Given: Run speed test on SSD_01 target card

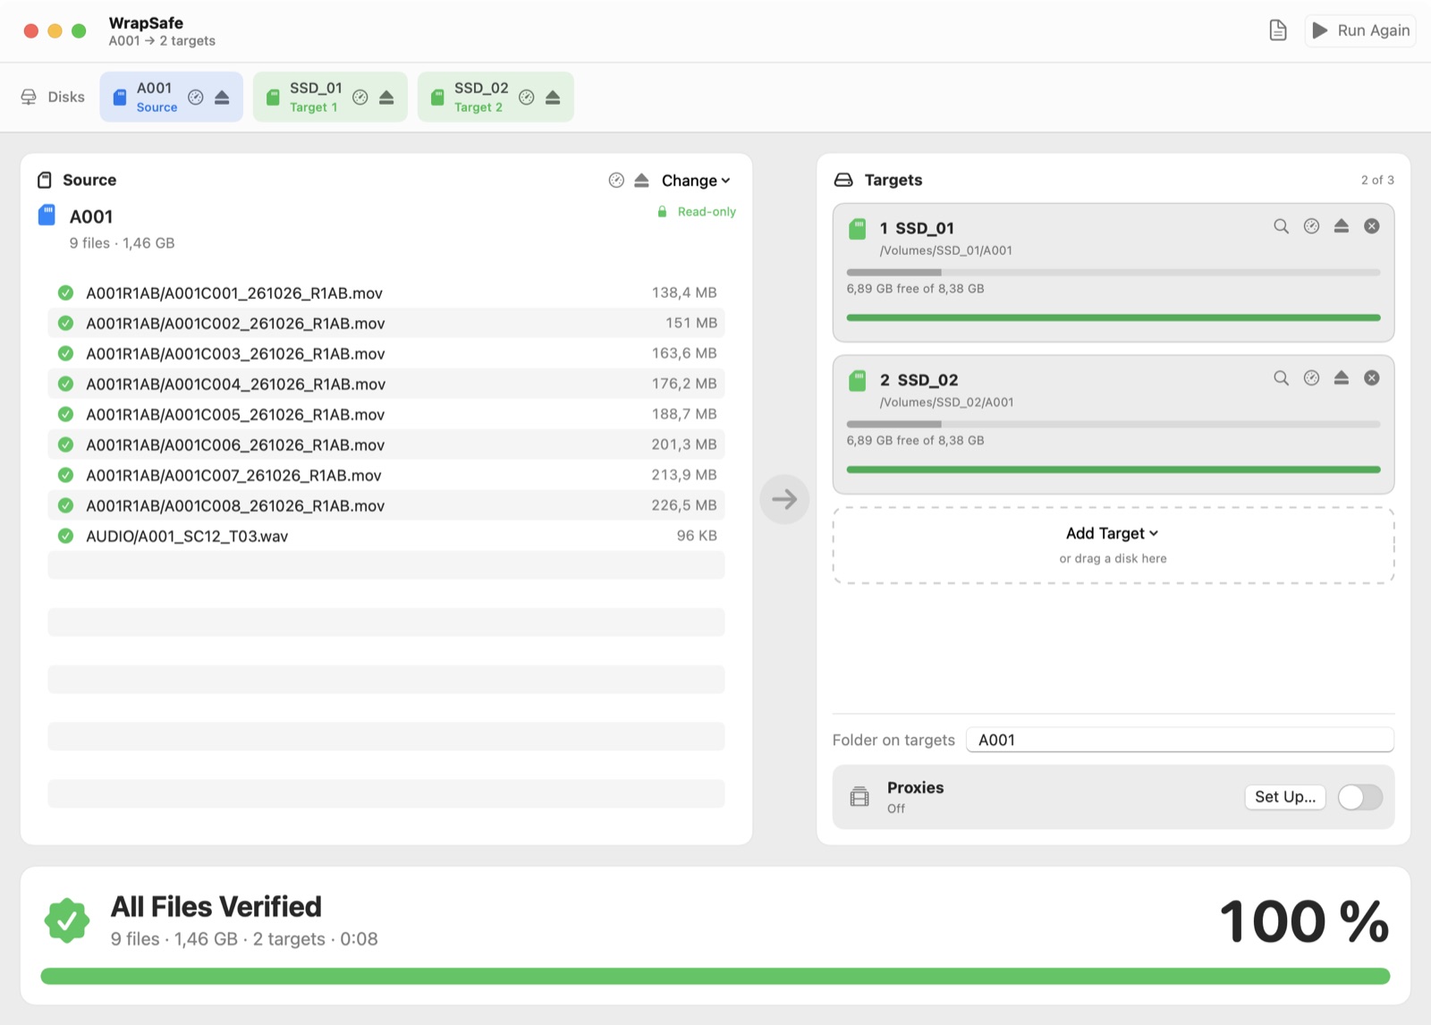Looking at the screenshot, I should [x=1311, y=226].
